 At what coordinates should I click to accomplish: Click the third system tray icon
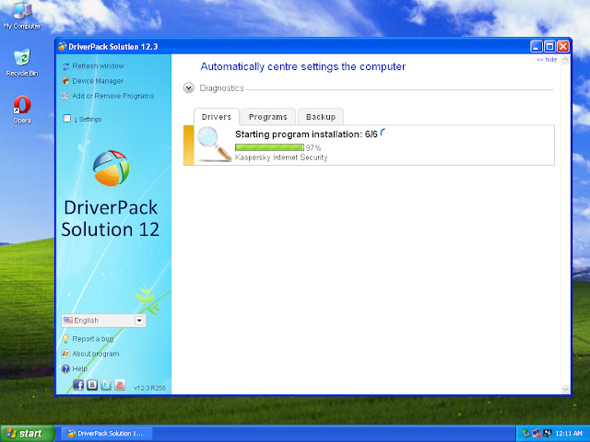click(548, 434)
